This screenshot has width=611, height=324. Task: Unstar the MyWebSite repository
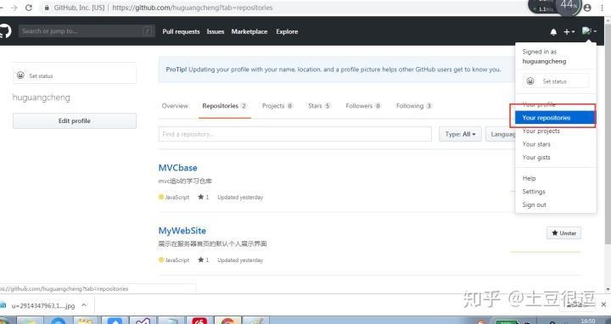[x=563, y=233]
